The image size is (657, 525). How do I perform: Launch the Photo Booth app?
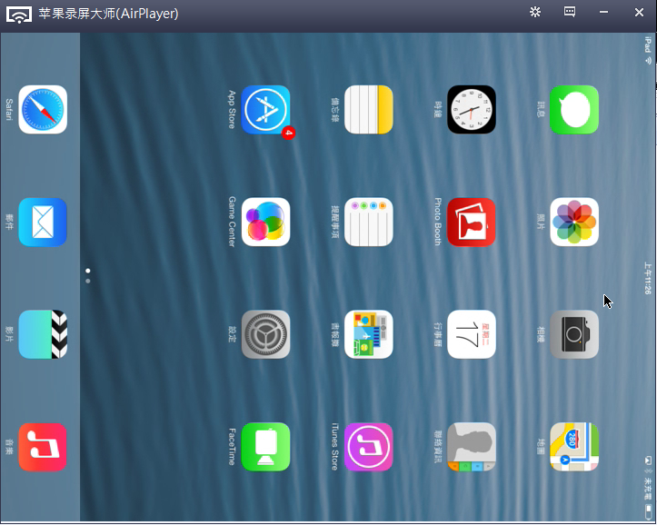tap(472, 222)
